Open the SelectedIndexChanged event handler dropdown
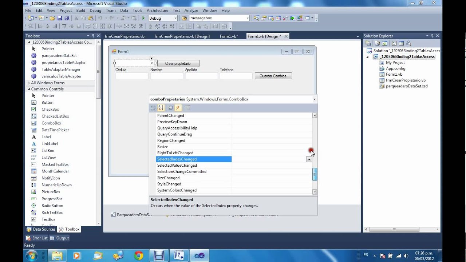 coord(309,159)
